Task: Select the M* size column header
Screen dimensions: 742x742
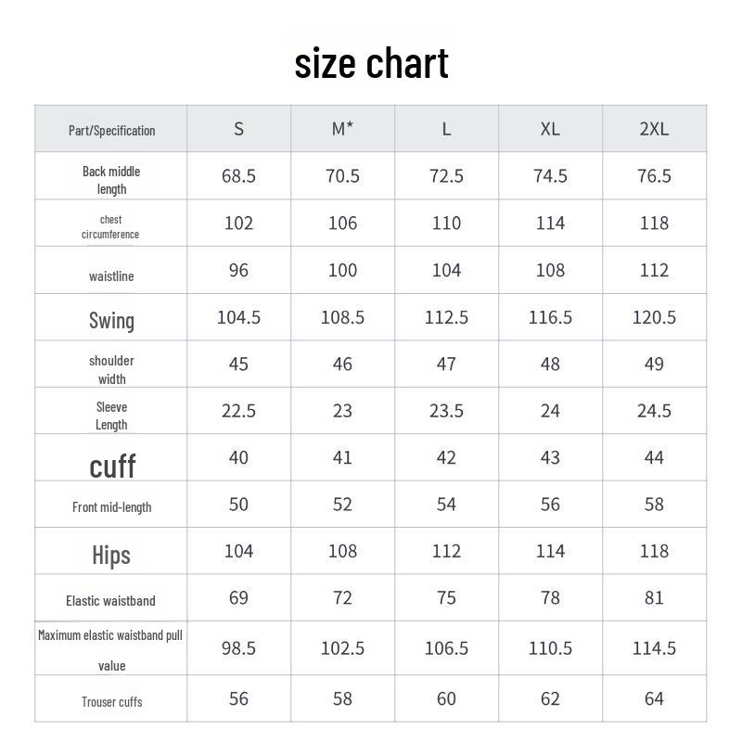Action: (342, 129)
